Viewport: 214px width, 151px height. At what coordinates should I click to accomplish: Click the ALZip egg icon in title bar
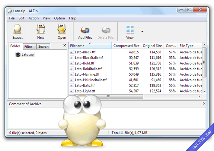click(10, 11)
